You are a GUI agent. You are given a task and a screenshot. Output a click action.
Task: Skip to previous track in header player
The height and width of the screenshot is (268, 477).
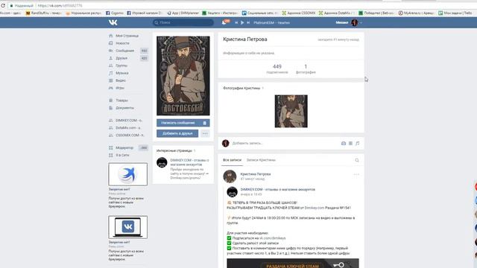pyautogui.click(x=236, y=22)
